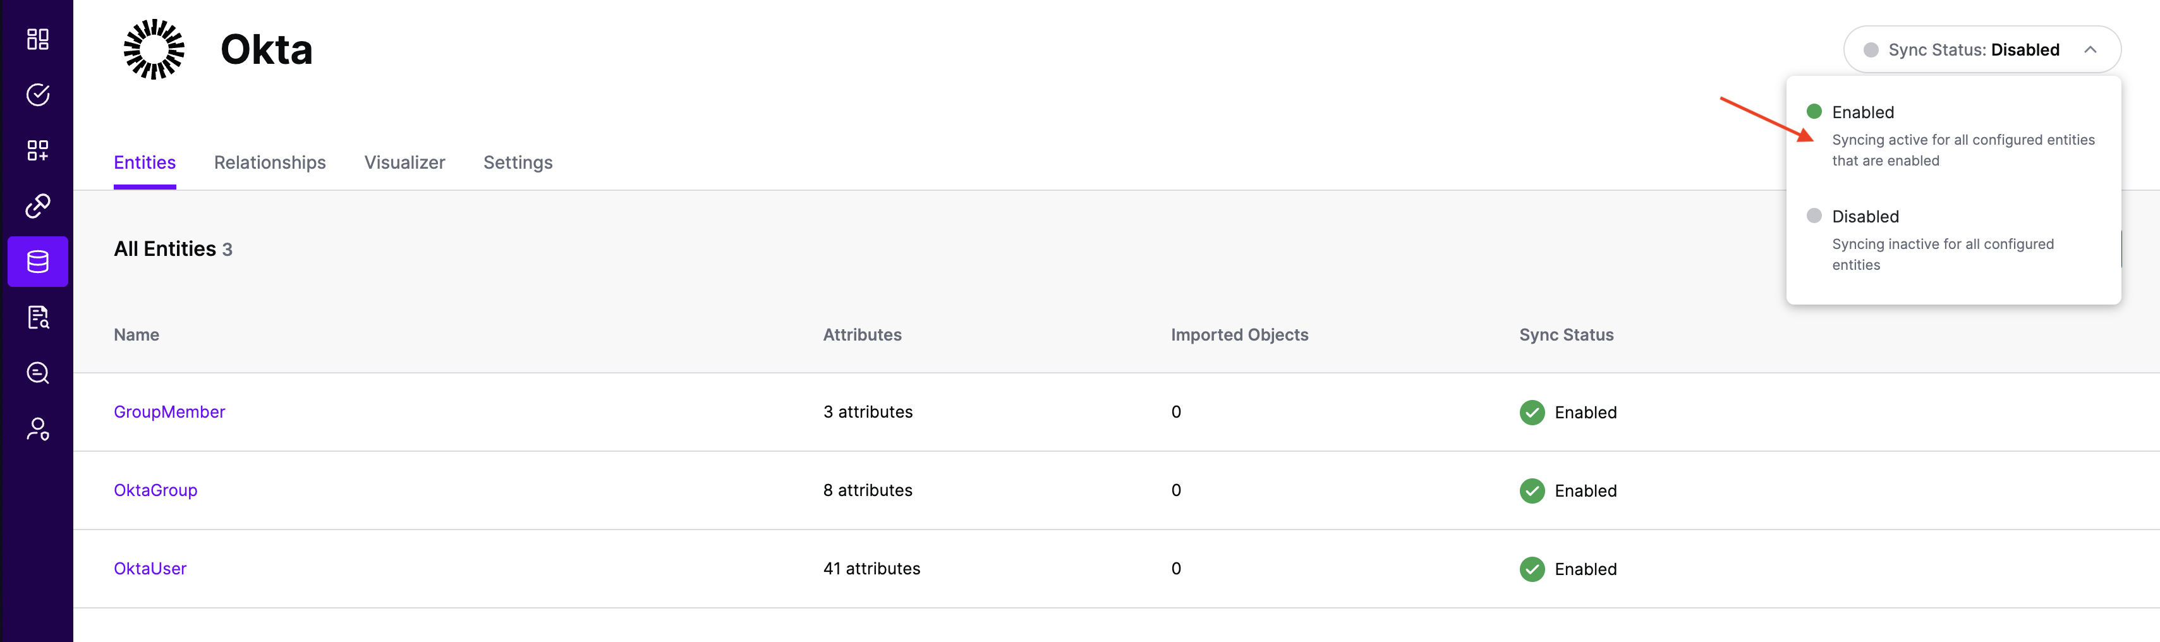Switch to the Settings tab
Screen dimensions: 2160x642
tap(518, 162)
